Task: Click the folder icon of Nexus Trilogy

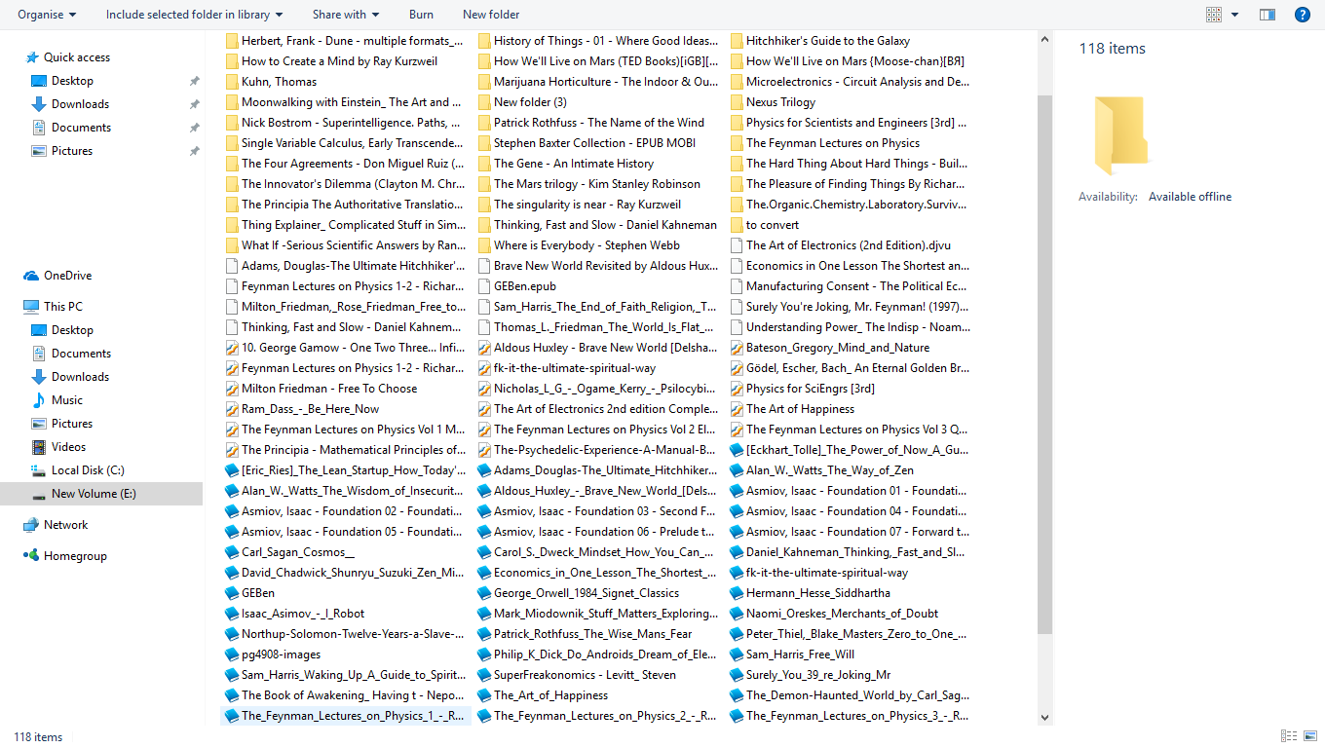Action: (x=737, y=102)
